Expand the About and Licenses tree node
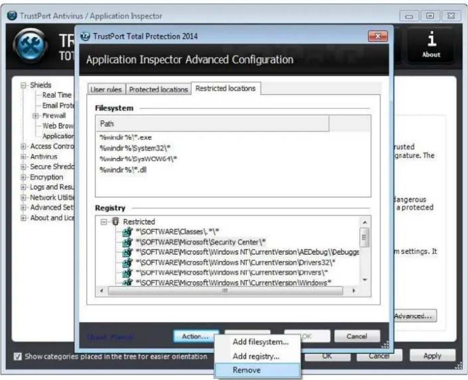 pyautogui.click(x=24, y=218)
